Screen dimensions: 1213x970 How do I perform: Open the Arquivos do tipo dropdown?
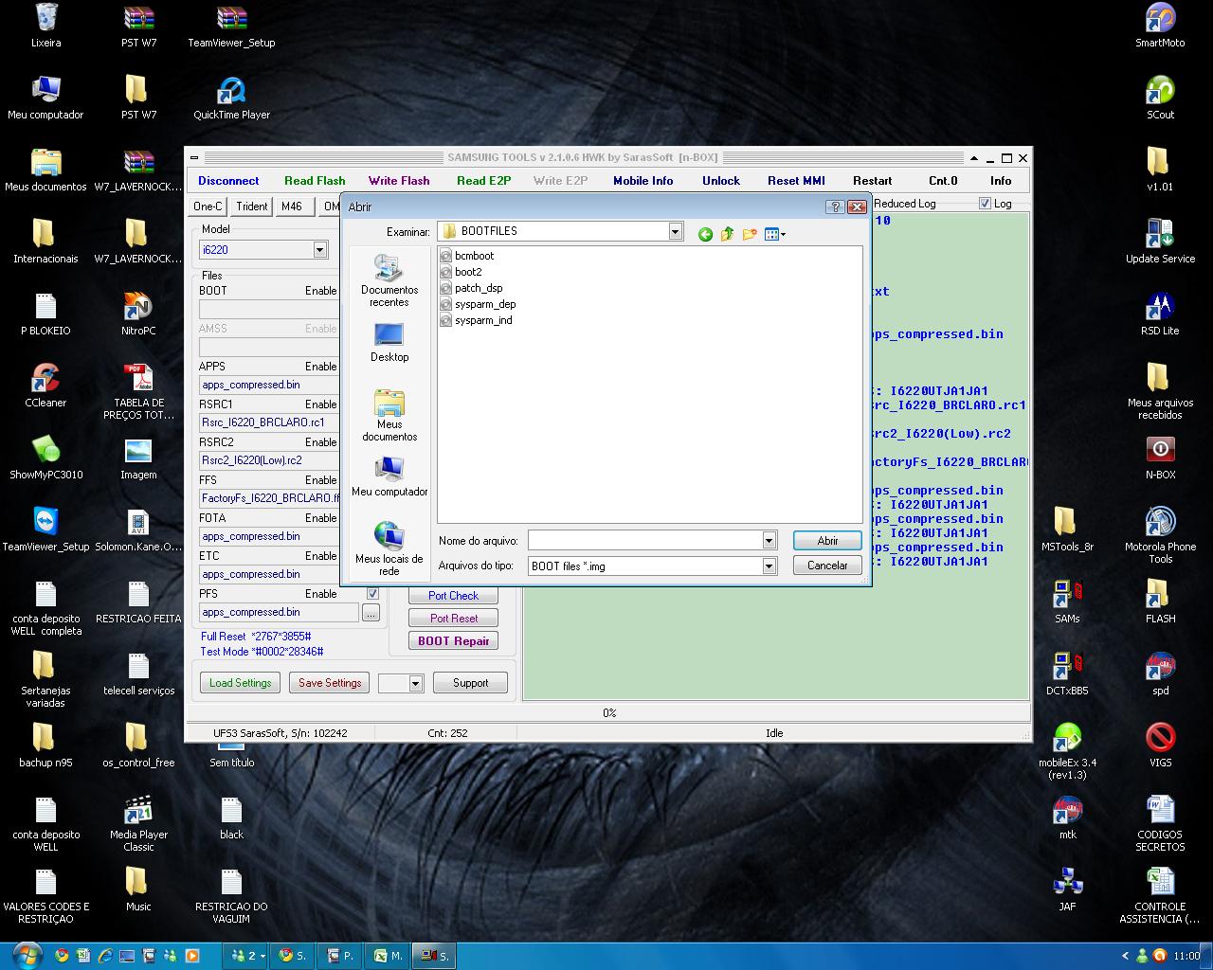[769, 566]
